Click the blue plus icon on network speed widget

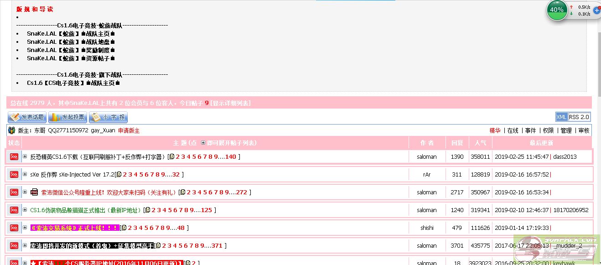tap(597, 10)
